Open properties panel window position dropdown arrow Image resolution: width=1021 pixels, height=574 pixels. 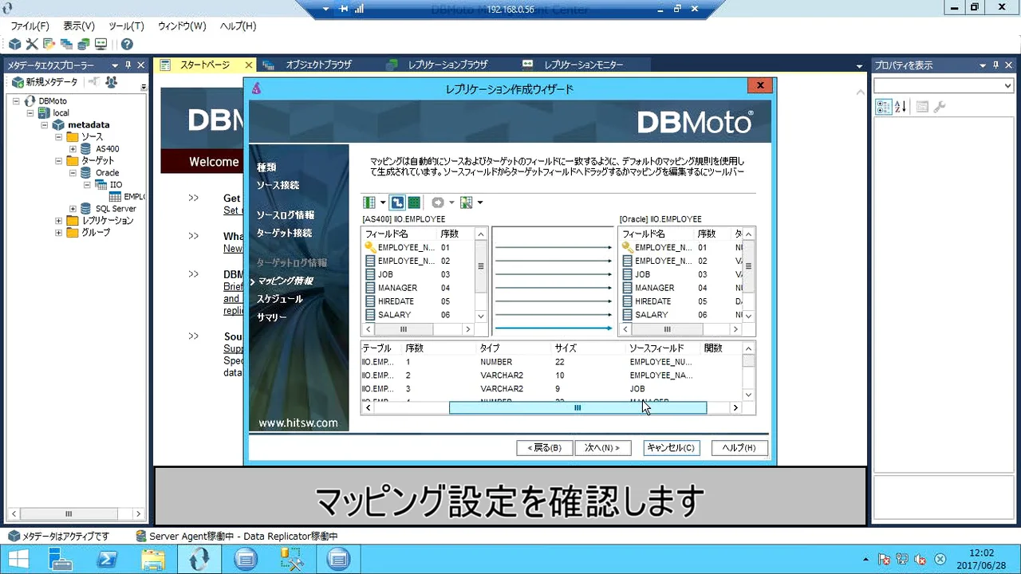(x=984, y=65)
